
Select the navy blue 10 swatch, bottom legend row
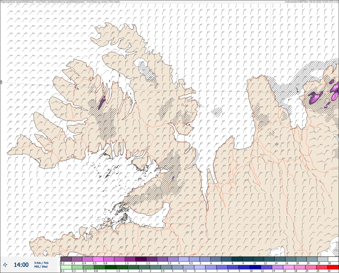pyautogui.click(x=255, y=267)
